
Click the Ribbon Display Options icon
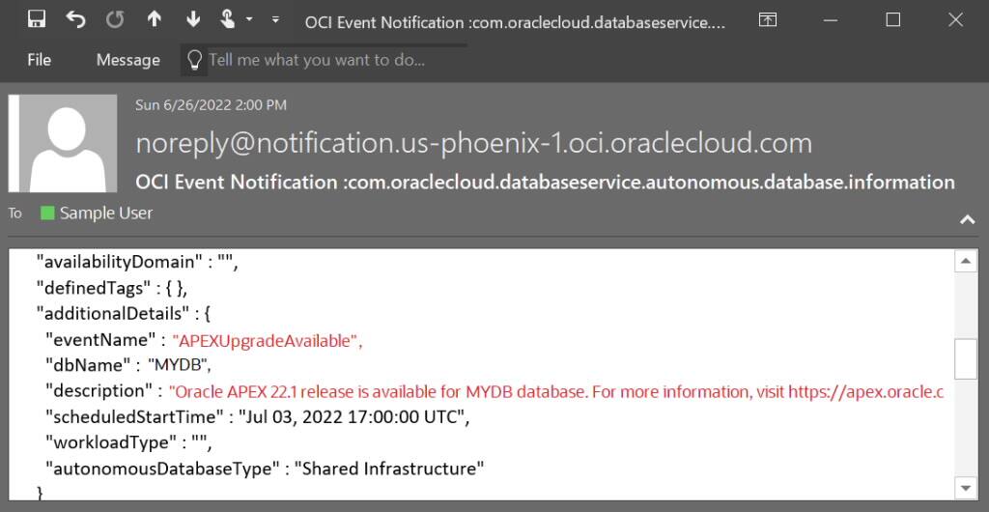(768, 19)
